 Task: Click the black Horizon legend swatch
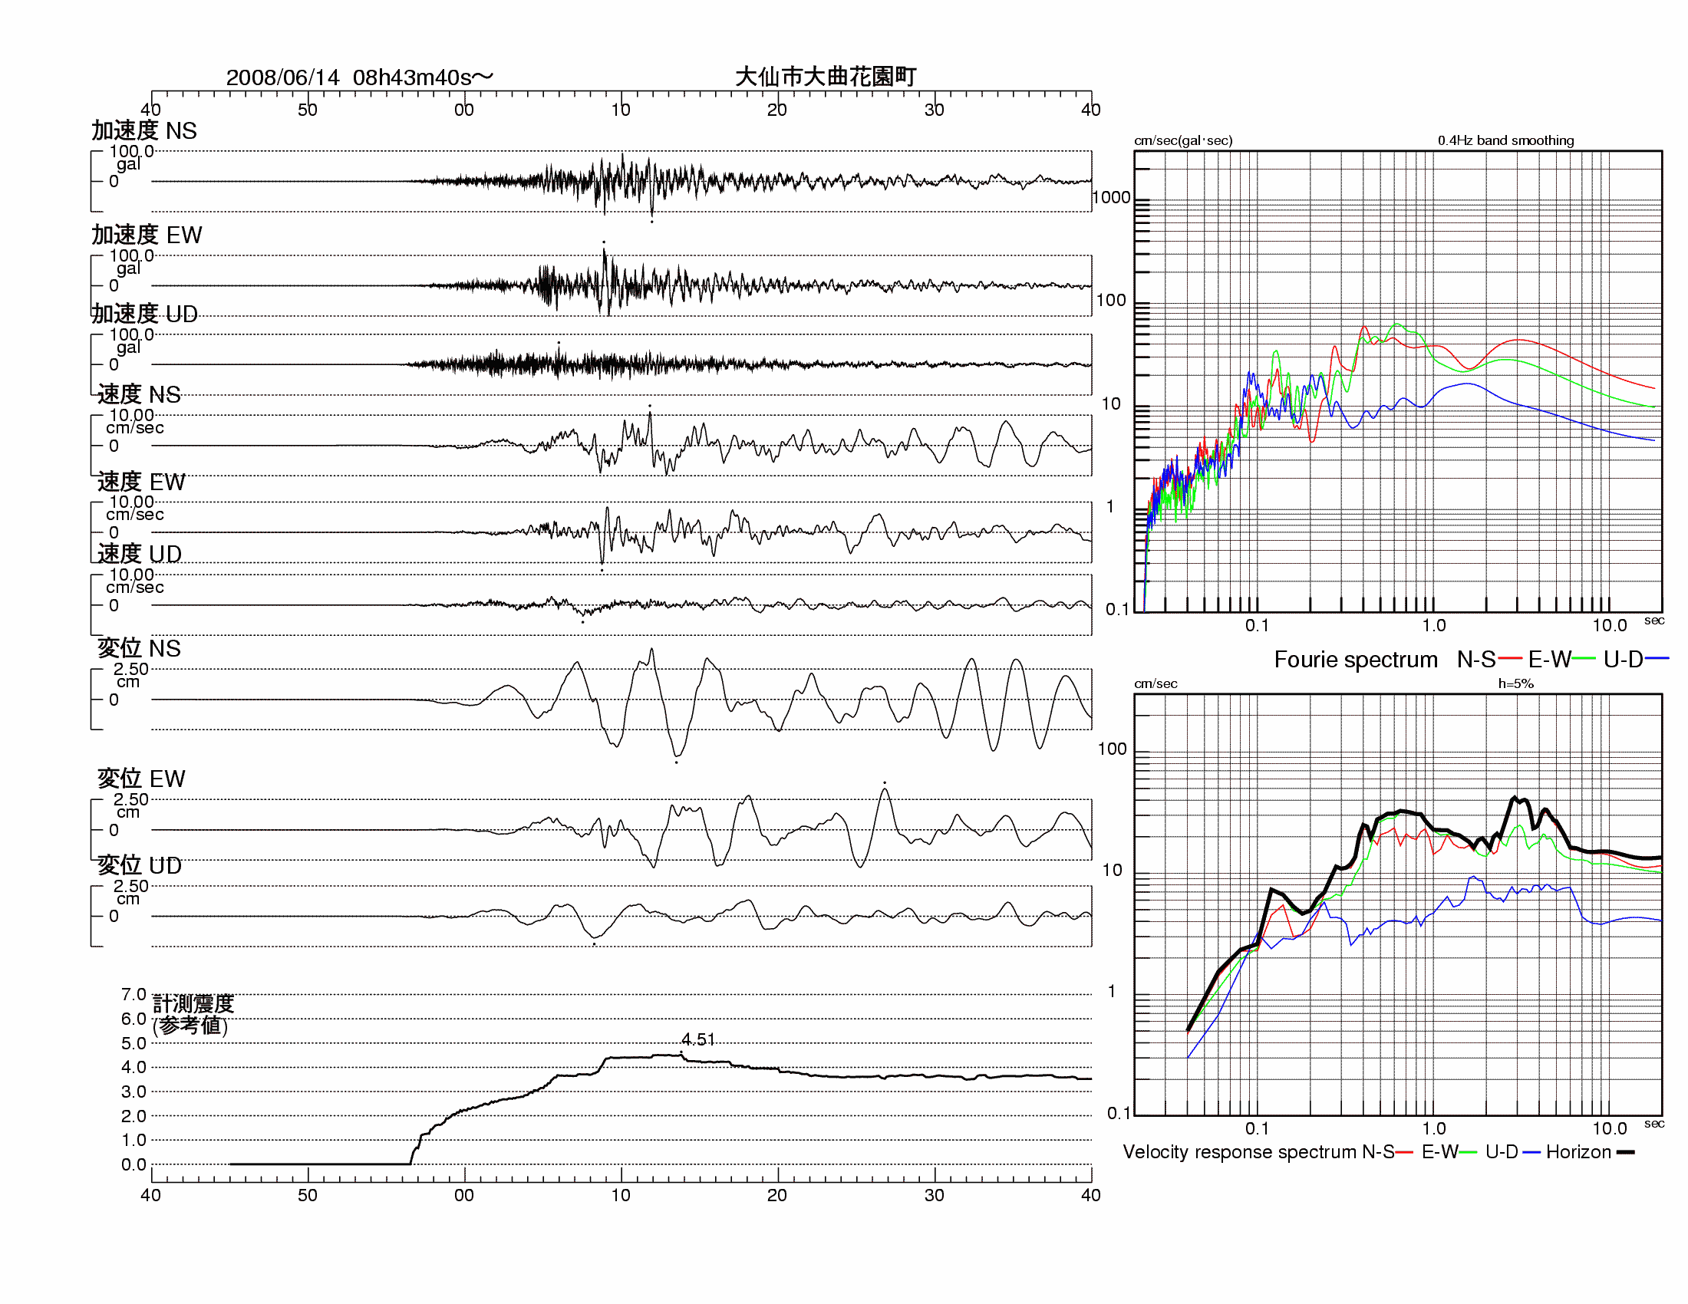pyautogui.click(x=1626, y=1153)
